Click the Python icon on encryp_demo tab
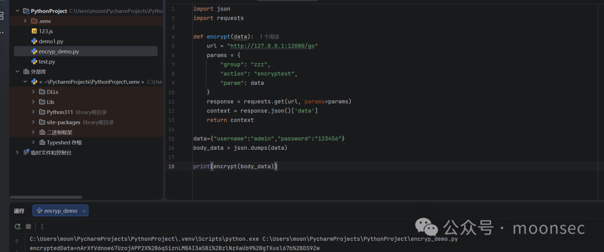Viewport: 604px width, 252px height. [39, 211]
